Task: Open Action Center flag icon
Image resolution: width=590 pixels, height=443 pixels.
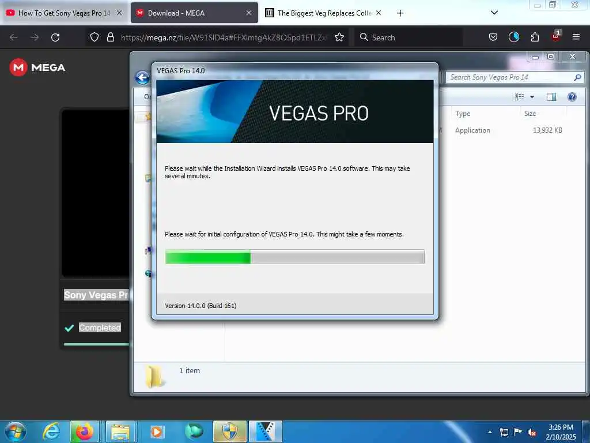Action: 518,432
